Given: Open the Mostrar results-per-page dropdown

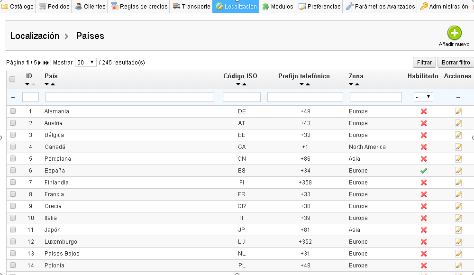Looking at the screenshot, I should [85, 63].
